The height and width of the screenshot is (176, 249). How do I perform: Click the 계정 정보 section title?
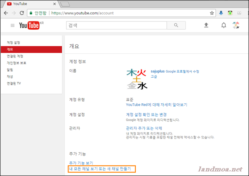[78, 62]
